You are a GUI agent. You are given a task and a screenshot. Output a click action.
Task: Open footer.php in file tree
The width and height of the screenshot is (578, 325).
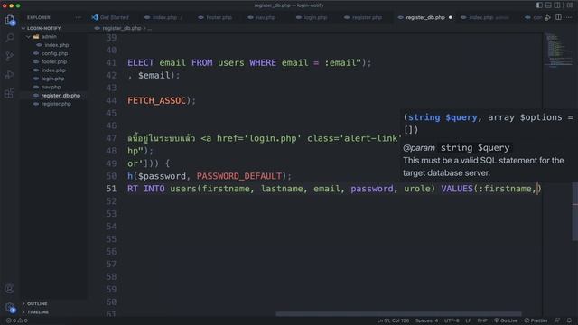click(54, 62)
